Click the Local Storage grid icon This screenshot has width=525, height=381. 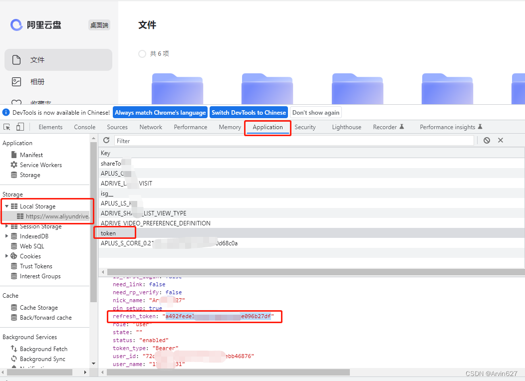pos(14,206)
